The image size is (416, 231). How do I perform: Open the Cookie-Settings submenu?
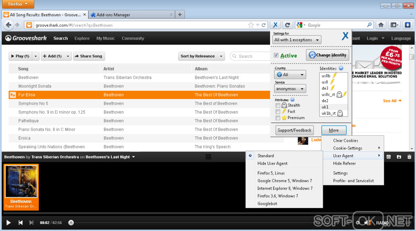pos(353,148)
